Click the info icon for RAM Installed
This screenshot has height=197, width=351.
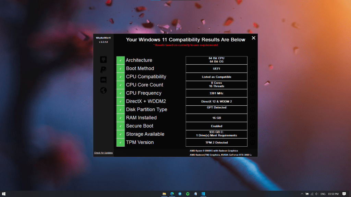253,118
